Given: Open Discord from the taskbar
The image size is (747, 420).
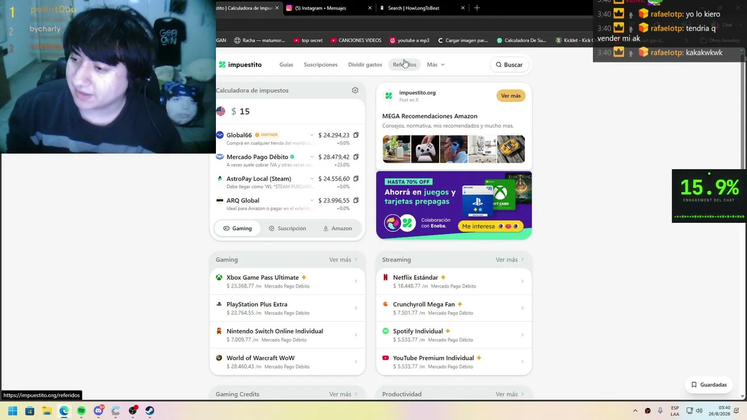Looking at the screenshot, I should 99,411.
